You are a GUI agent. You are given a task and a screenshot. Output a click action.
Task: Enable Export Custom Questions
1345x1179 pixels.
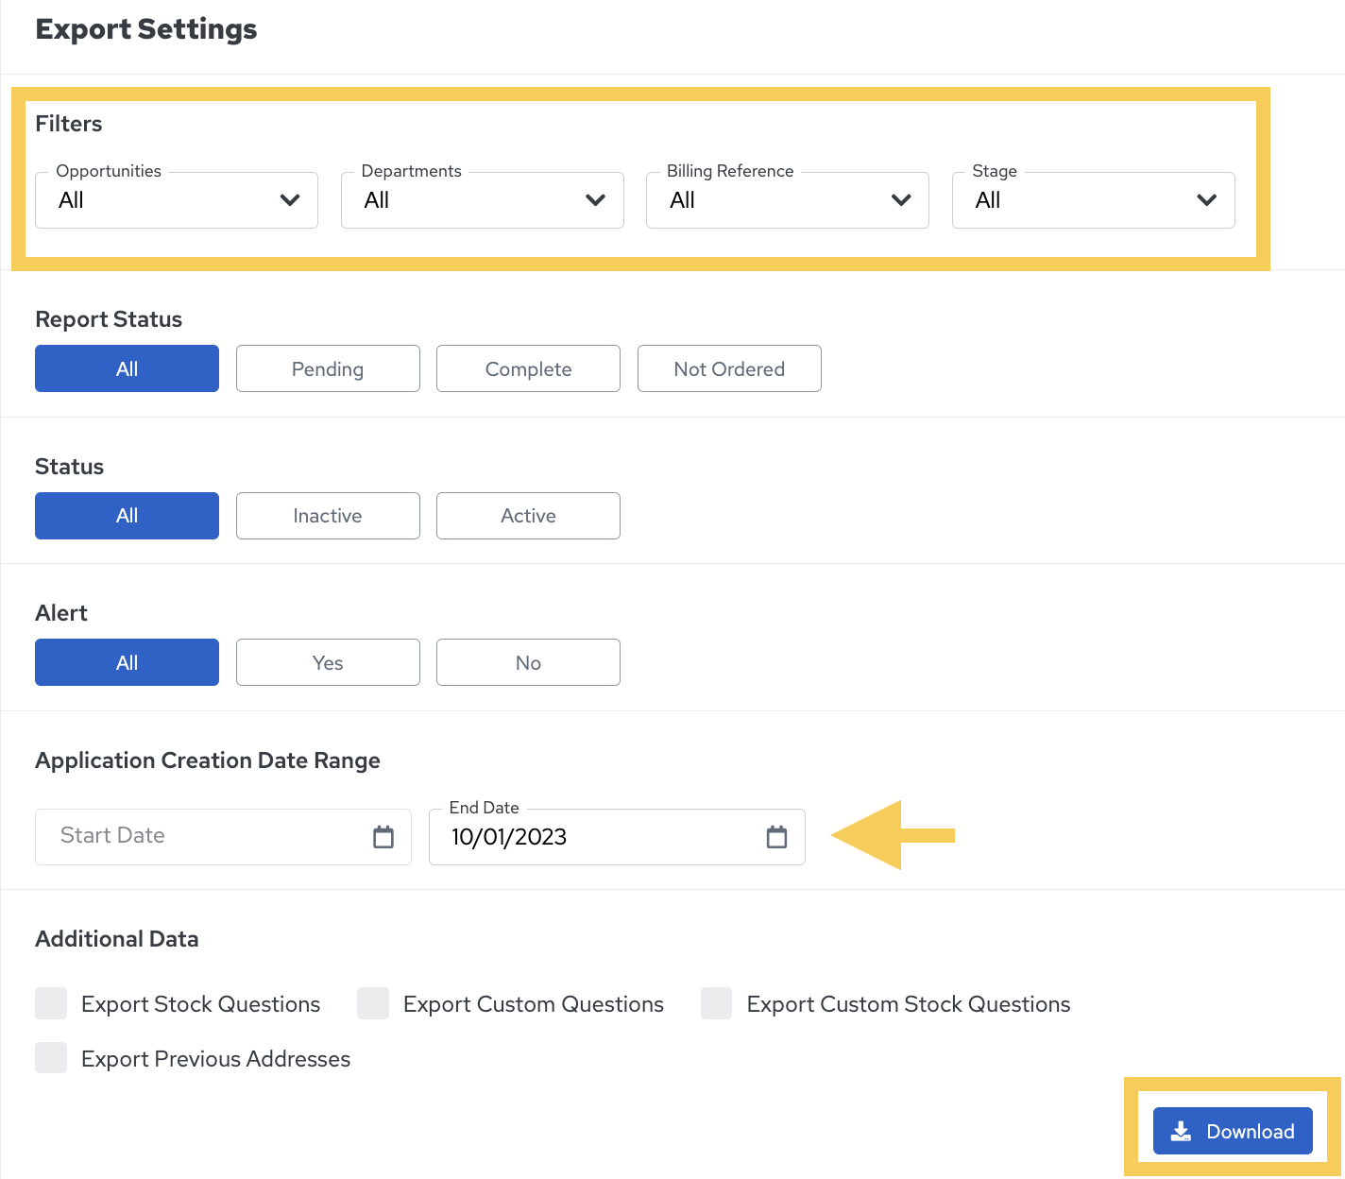tap(373, 1003)
